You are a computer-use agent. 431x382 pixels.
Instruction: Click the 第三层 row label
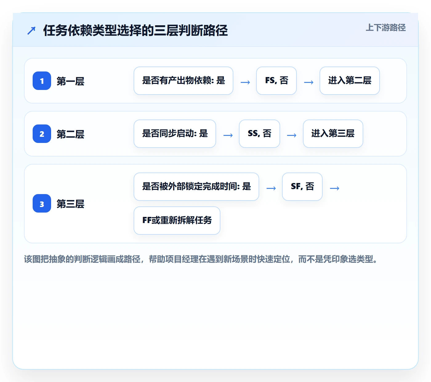point(70,204)
